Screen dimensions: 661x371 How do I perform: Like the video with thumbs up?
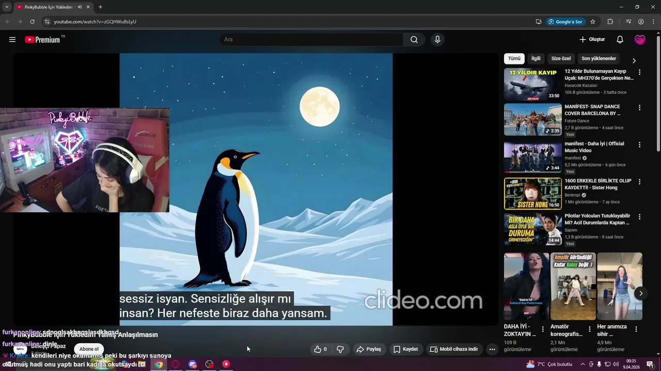point(321,349)
